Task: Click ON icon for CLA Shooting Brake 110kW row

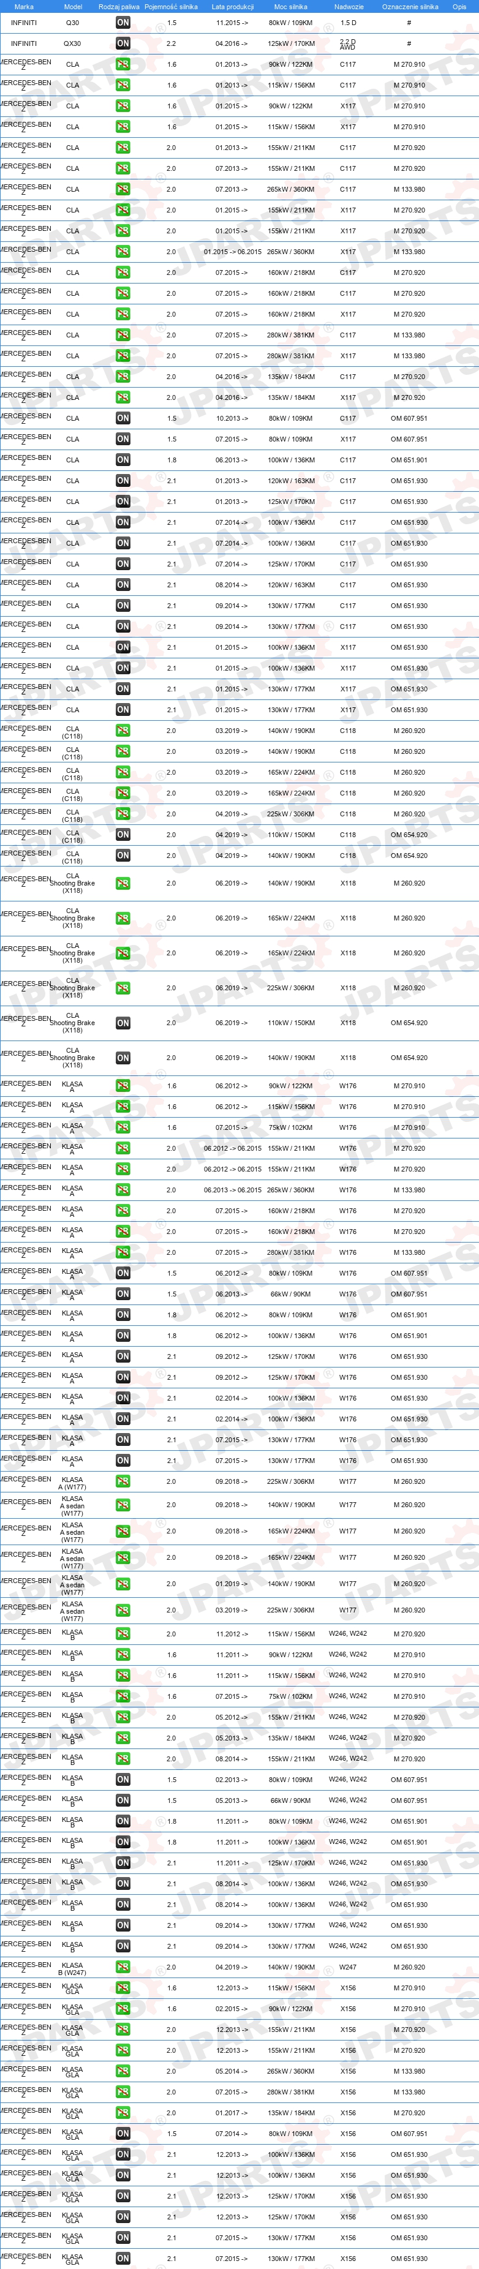Action: pyautogui.click(x=123, y=1023)
